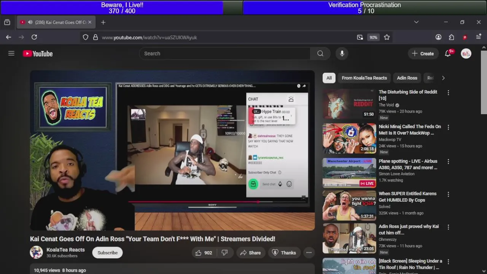Select From KoalaTea Reacts chip
The image size is (487, 274).
pyautogui.click(x=364, y=78)
